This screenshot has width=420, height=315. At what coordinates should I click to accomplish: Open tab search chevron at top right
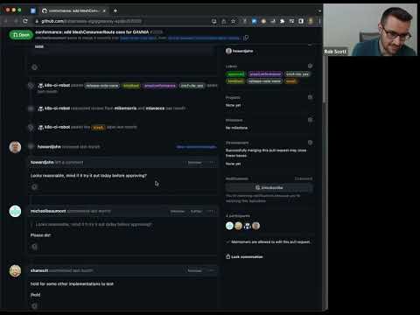319,10
